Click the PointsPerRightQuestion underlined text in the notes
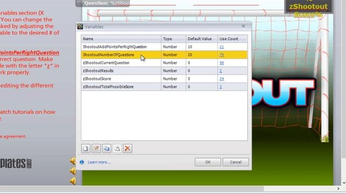 coord(29,53)
